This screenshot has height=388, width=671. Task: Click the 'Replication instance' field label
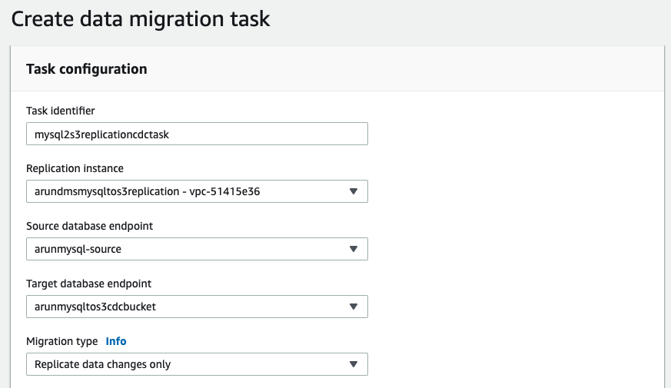click(x=75, y=168)
